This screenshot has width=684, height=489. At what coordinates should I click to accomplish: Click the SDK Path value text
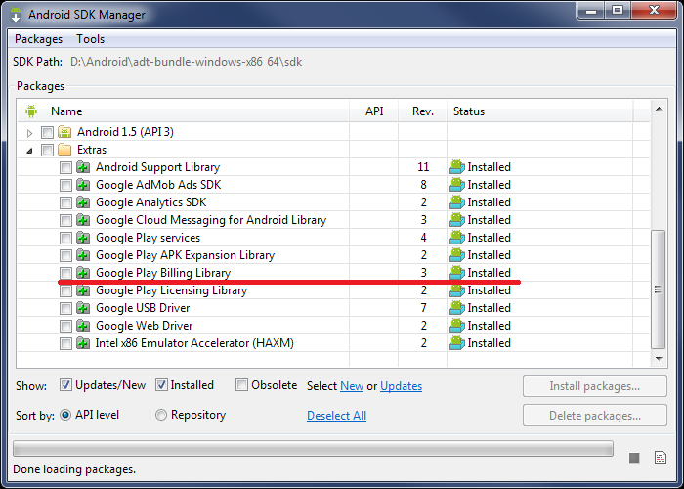pos(187,62)
